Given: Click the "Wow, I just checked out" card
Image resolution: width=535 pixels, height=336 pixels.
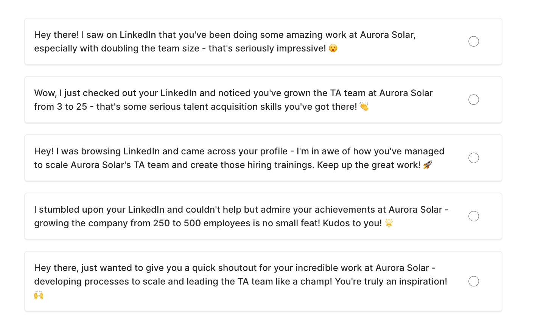Looking at the screenshot, I should tap(263, 100).
